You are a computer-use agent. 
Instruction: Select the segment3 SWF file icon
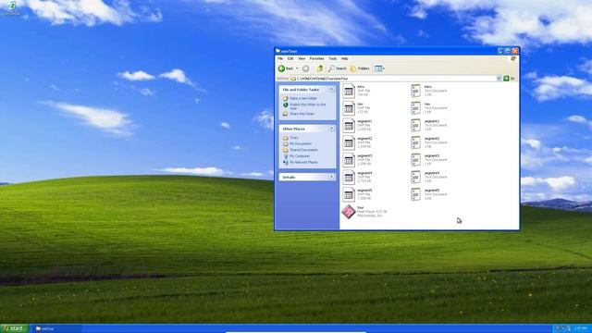click(x=349, y=160)
